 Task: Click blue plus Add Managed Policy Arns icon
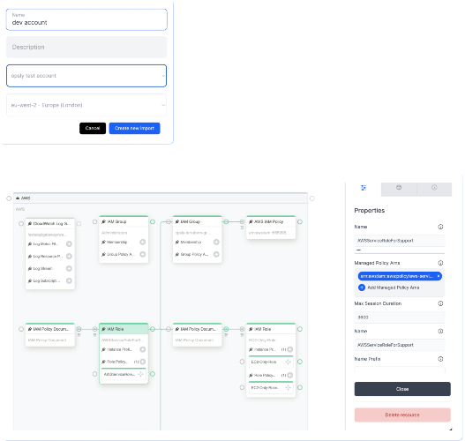[362, 288]
